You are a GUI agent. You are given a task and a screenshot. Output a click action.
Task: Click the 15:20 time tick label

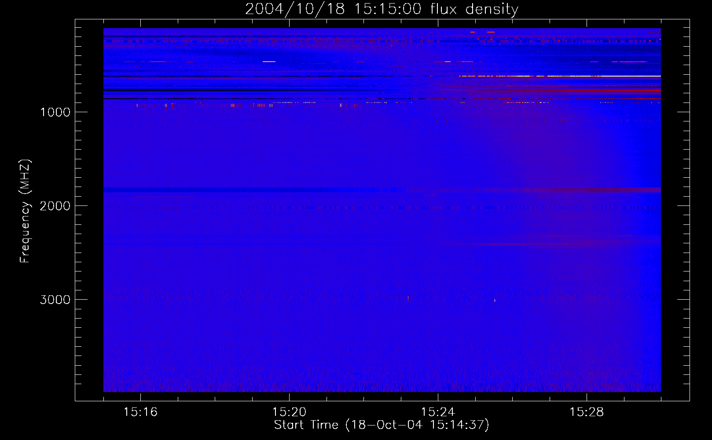(x=289, y=412)
